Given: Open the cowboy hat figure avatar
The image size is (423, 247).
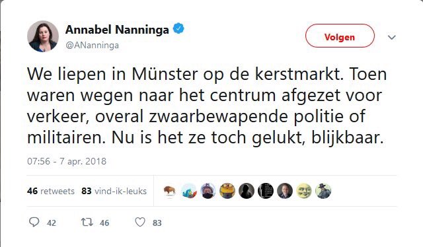Looking at the screenshot, I should coord(323,191).
